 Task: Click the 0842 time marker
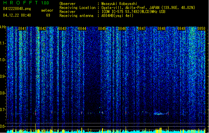pyautogui.click(x=42, y=29)
